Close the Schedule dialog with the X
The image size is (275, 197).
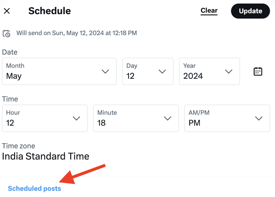7,11
